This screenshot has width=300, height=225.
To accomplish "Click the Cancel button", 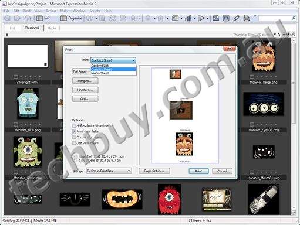I will (222, 171).
